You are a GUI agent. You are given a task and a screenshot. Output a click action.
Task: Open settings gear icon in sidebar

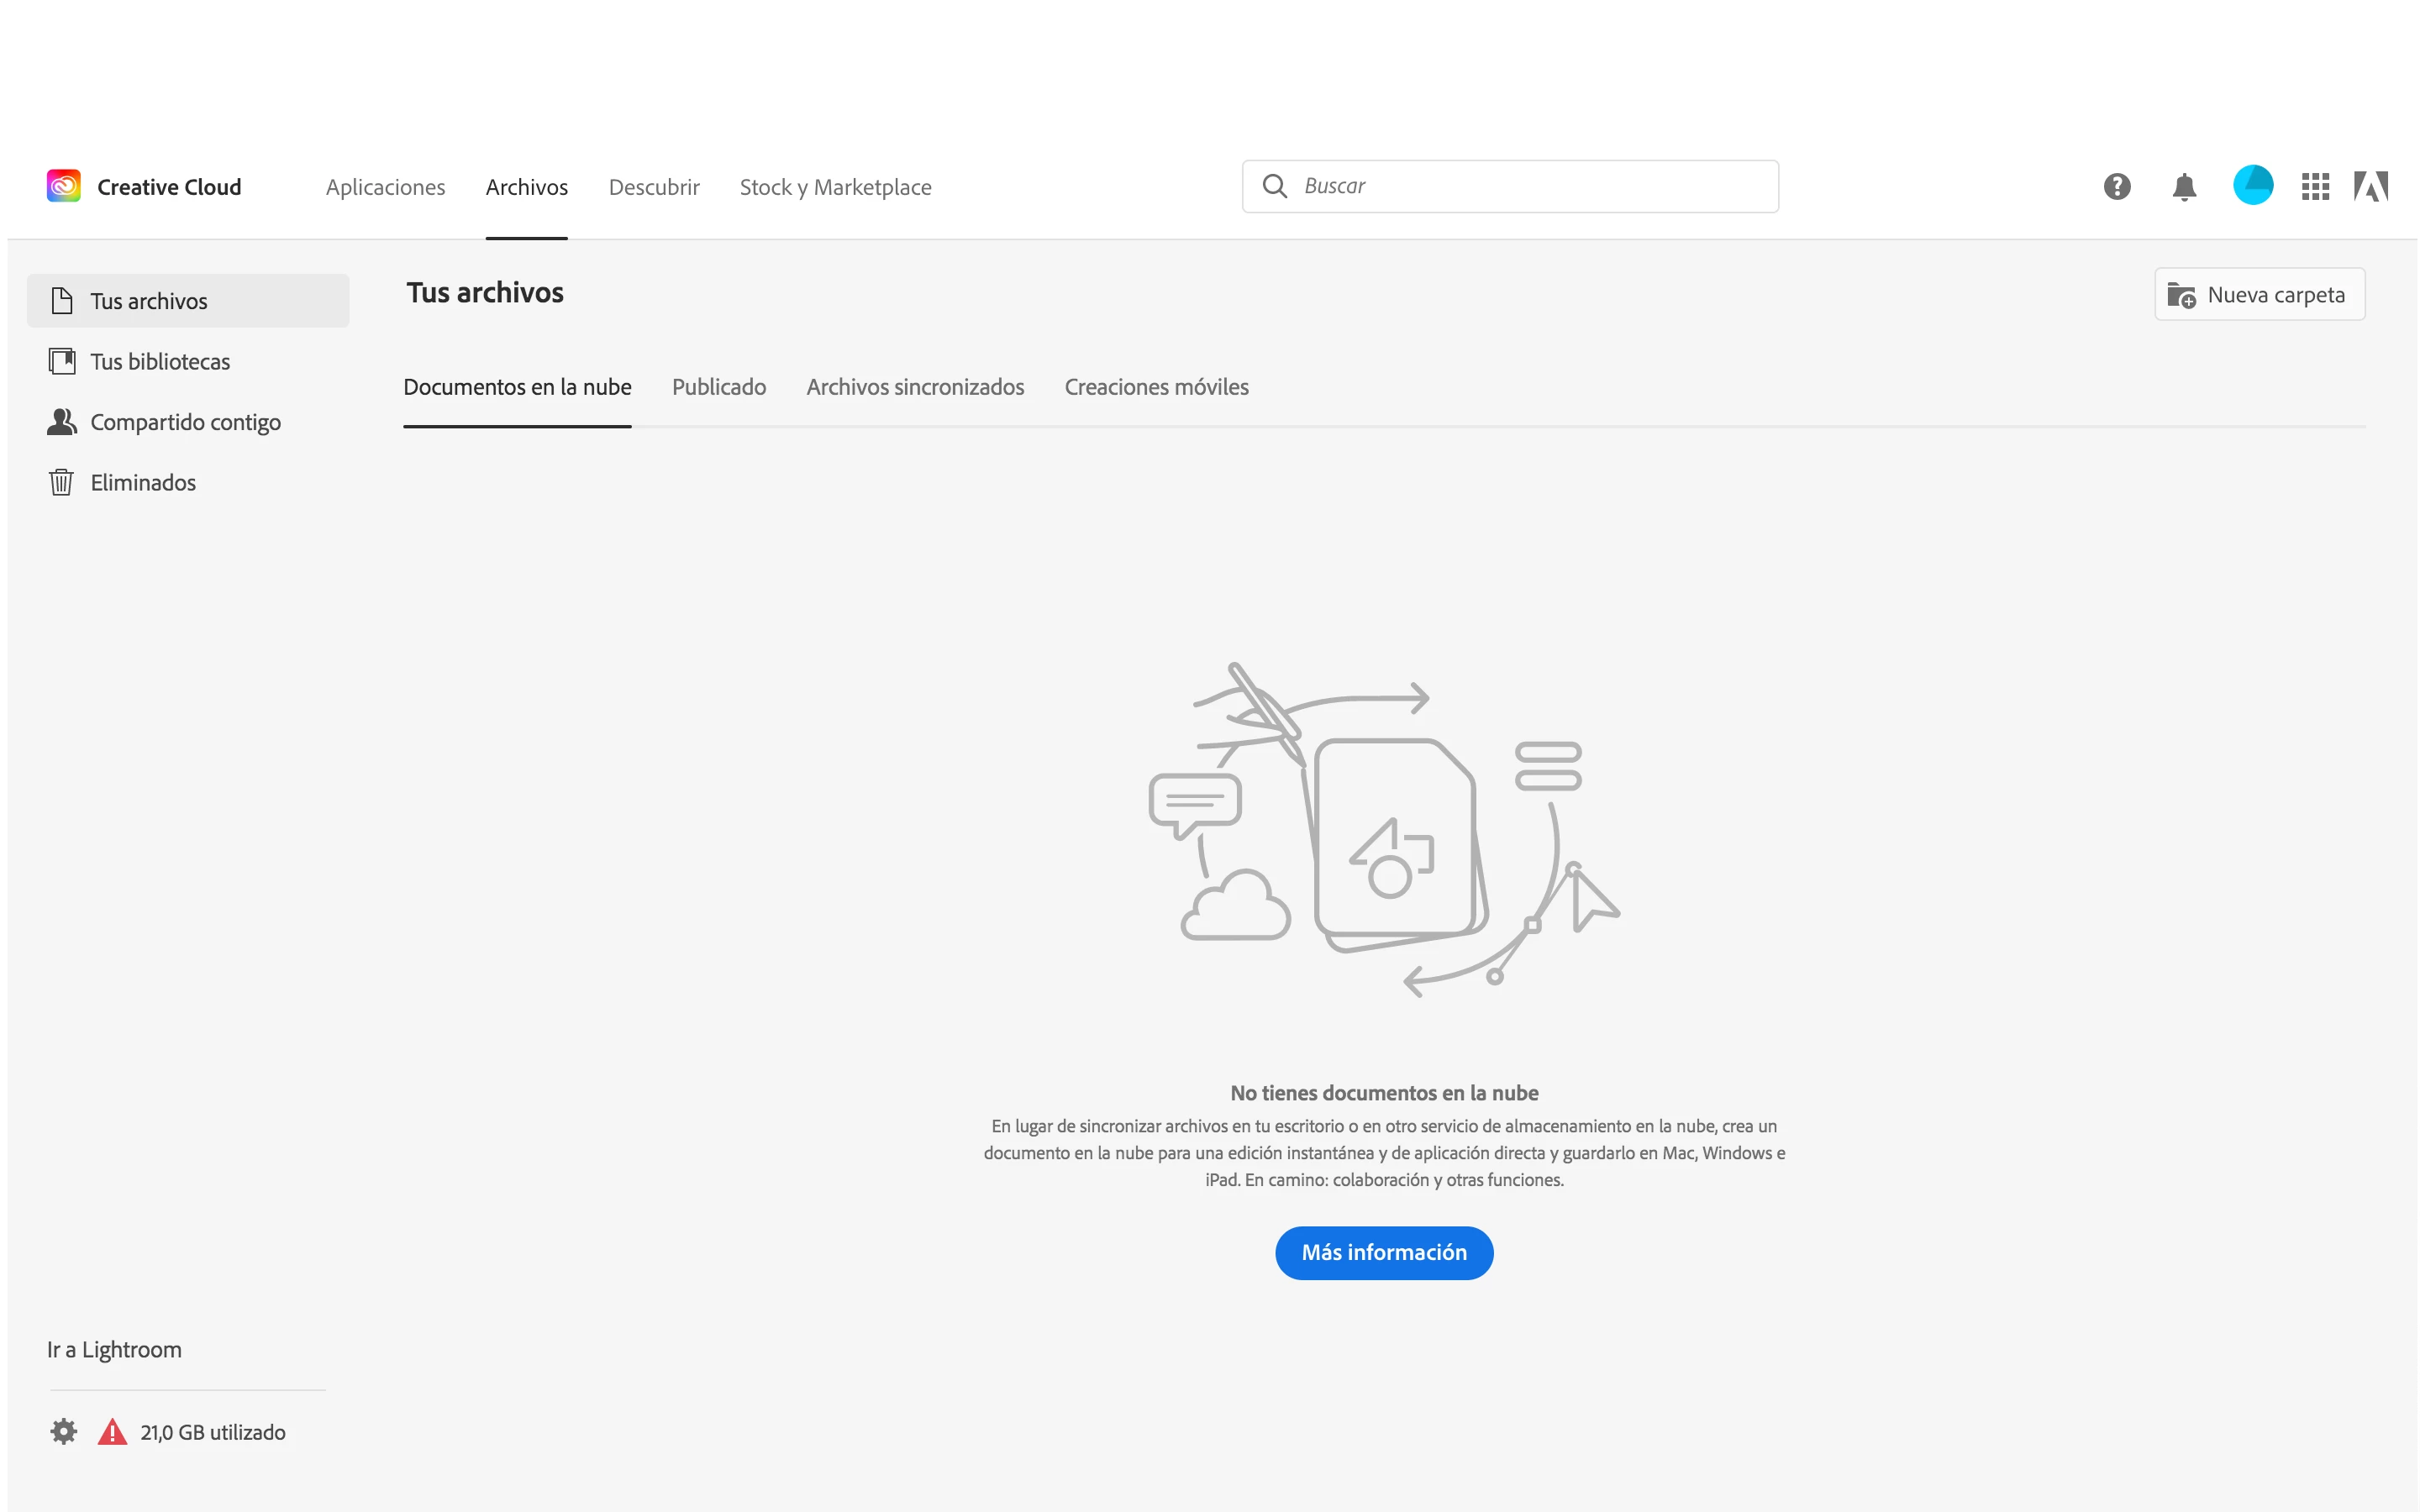coord(64,1431)
